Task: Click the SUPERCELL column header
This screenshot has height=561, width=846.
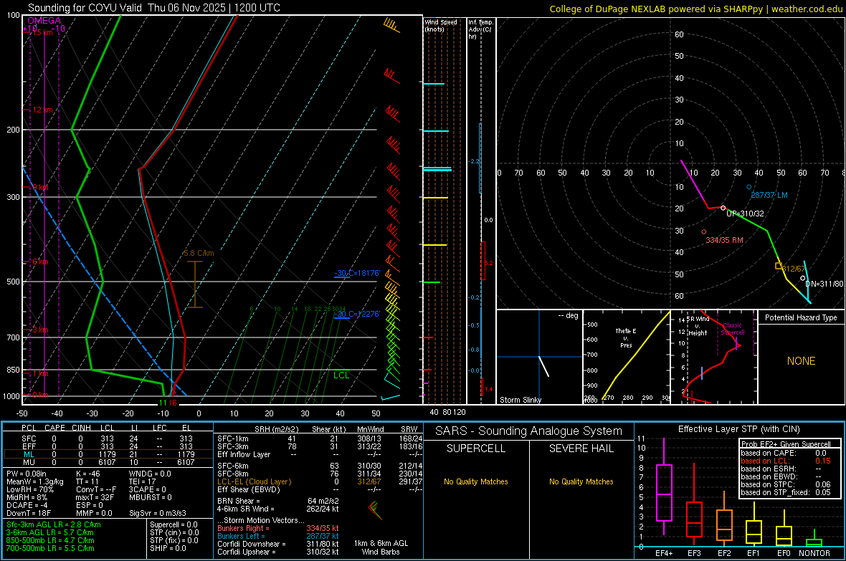Action: tap(476, 449)
